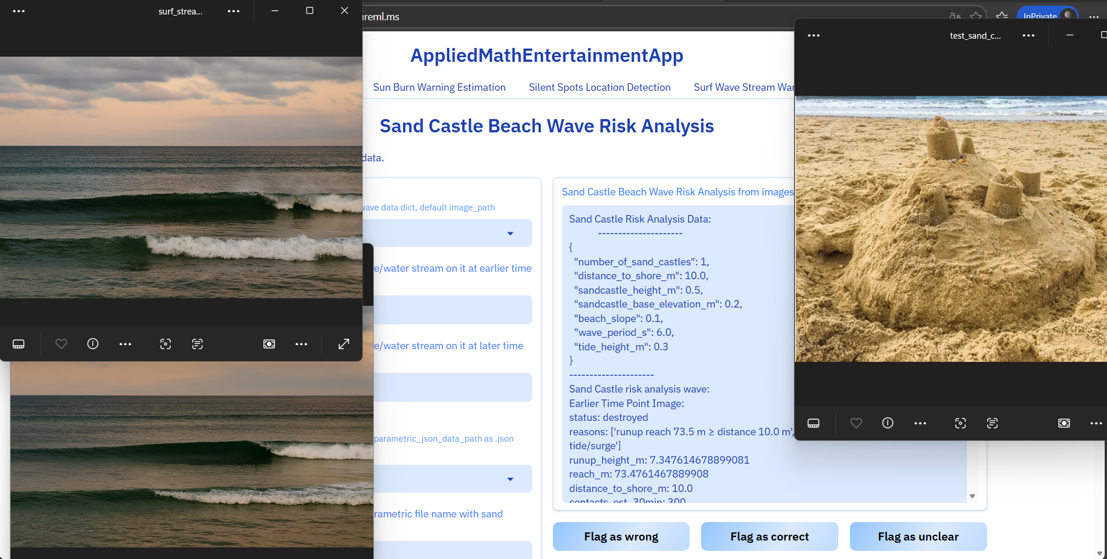Viewport: 1107px width, 559px height.
Task: Click the reach_m: 73.4761467889908 line
Action: [639, 474]
